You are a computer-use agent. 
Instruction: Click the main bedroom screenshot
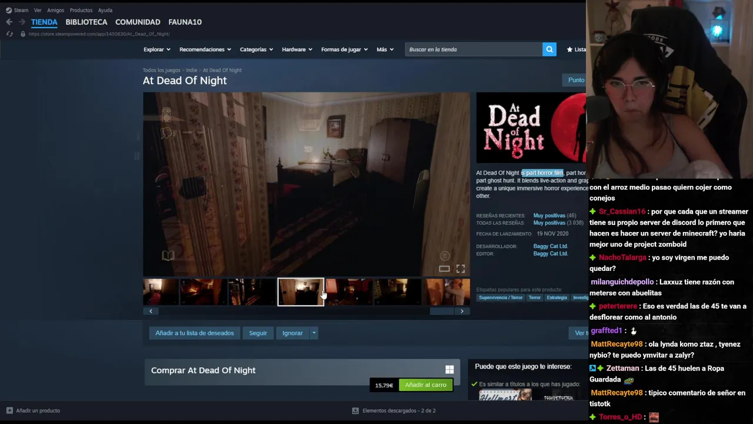coord(306,184)
